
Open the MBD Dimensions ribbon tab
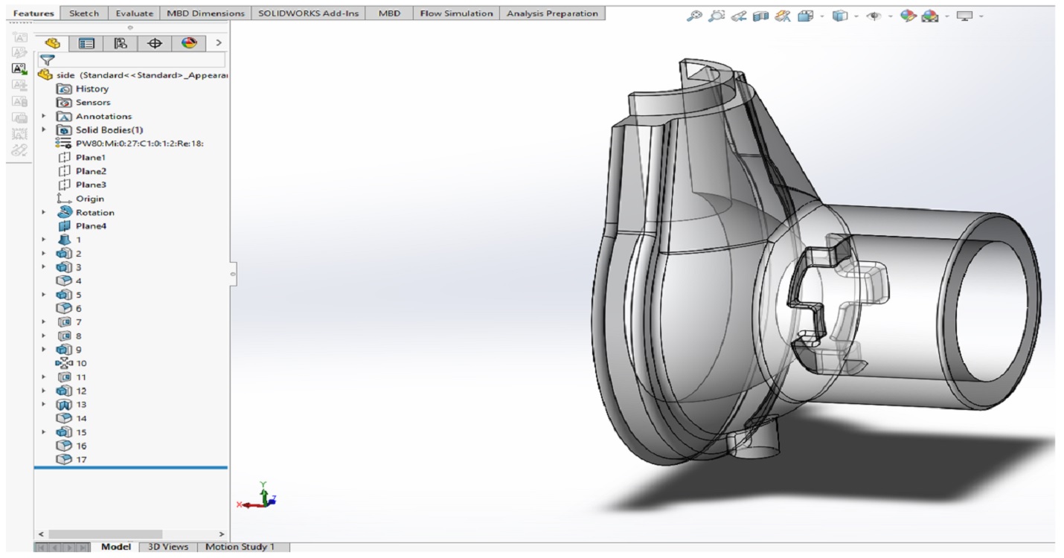pos(205,13)
